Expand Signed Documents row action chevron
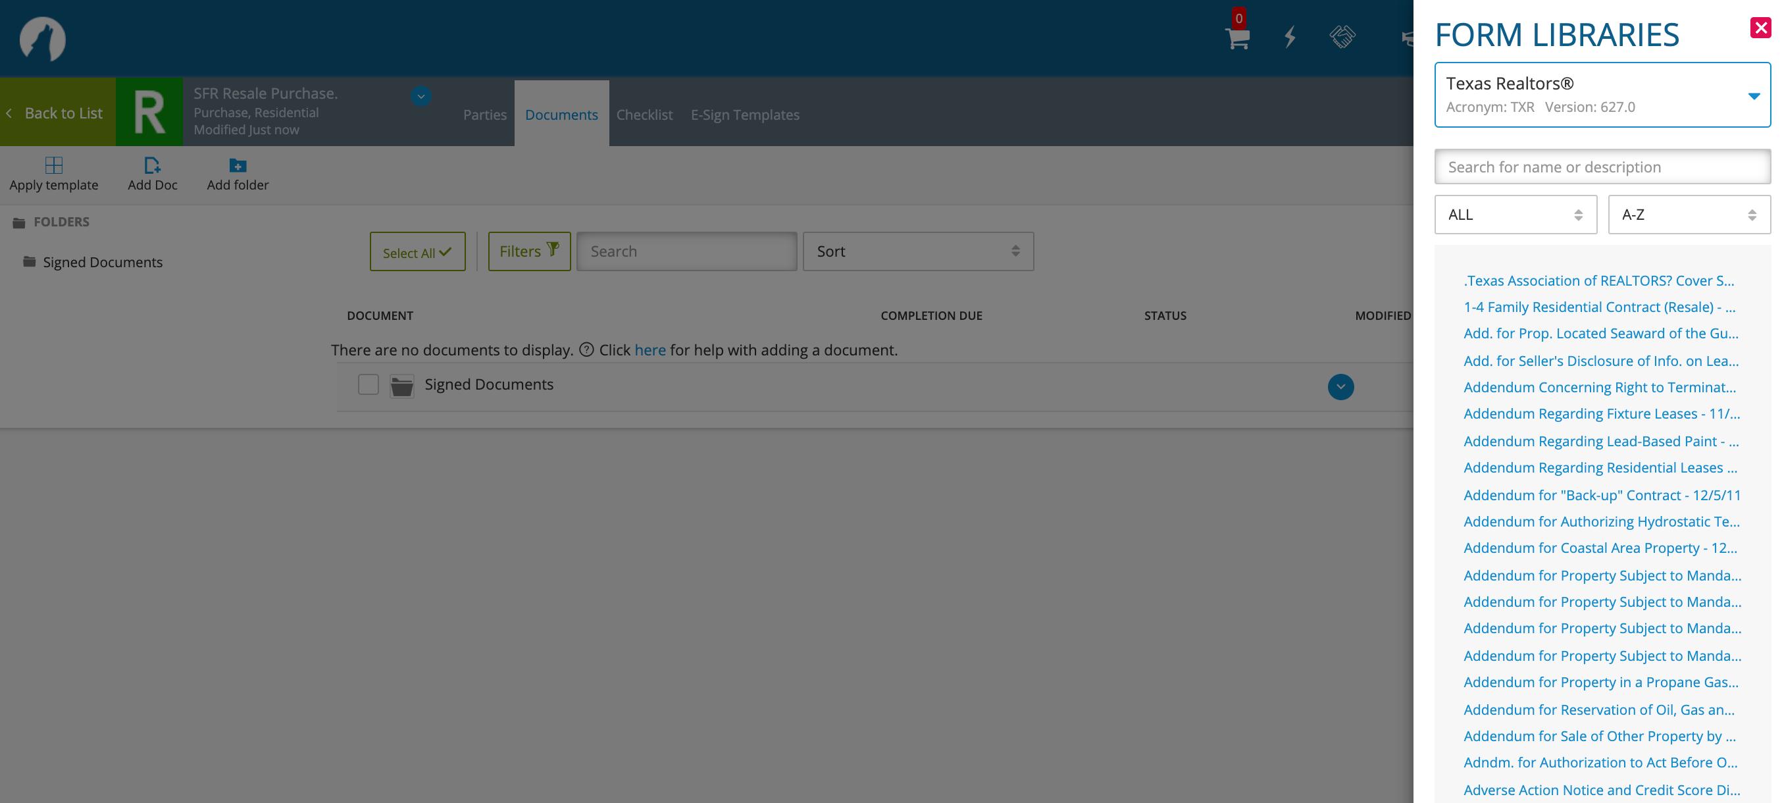The width and height of the screenshot is (1782, 803). pos(1340,386)
